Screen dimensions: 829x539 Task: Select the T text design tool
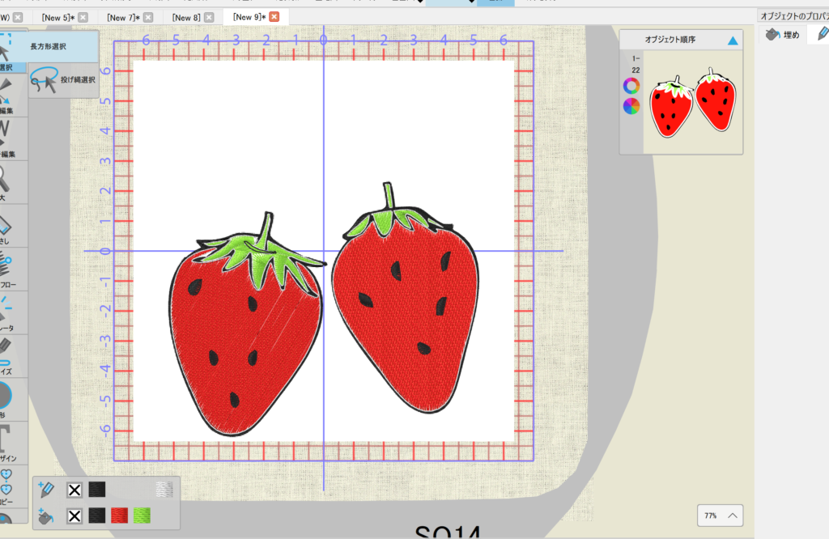tap(6, 437)
